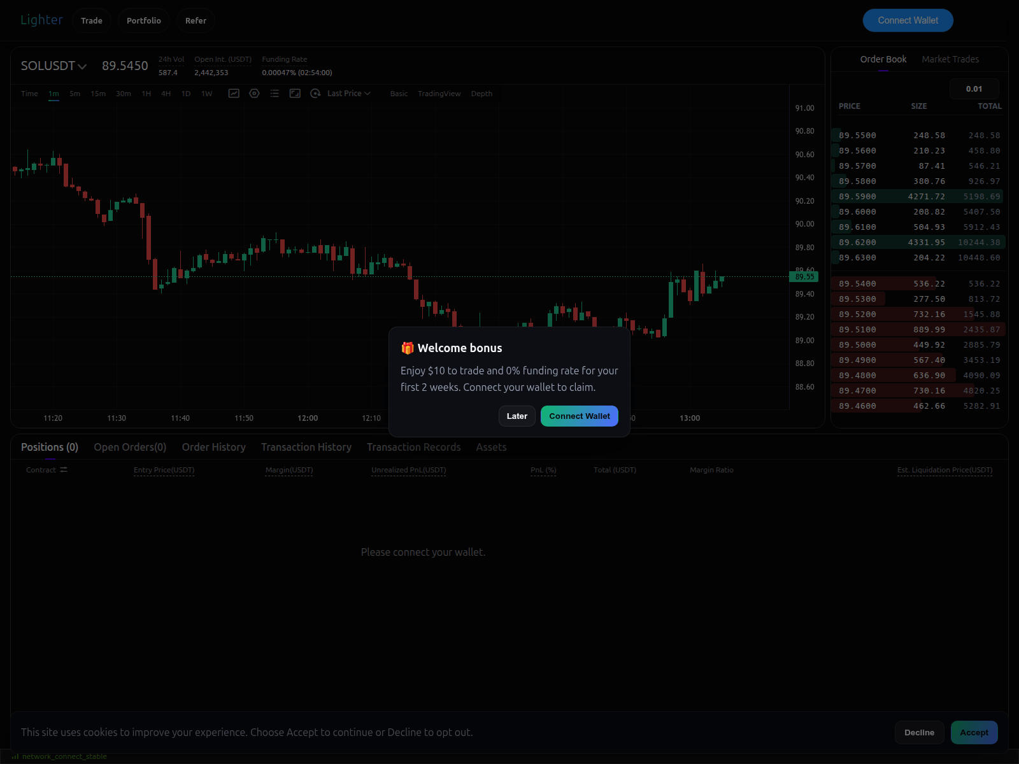This screenshot has height=764, width=1019.
Task: Open the SOLUSDT market selector dropdown
Action: click(54, 66)
